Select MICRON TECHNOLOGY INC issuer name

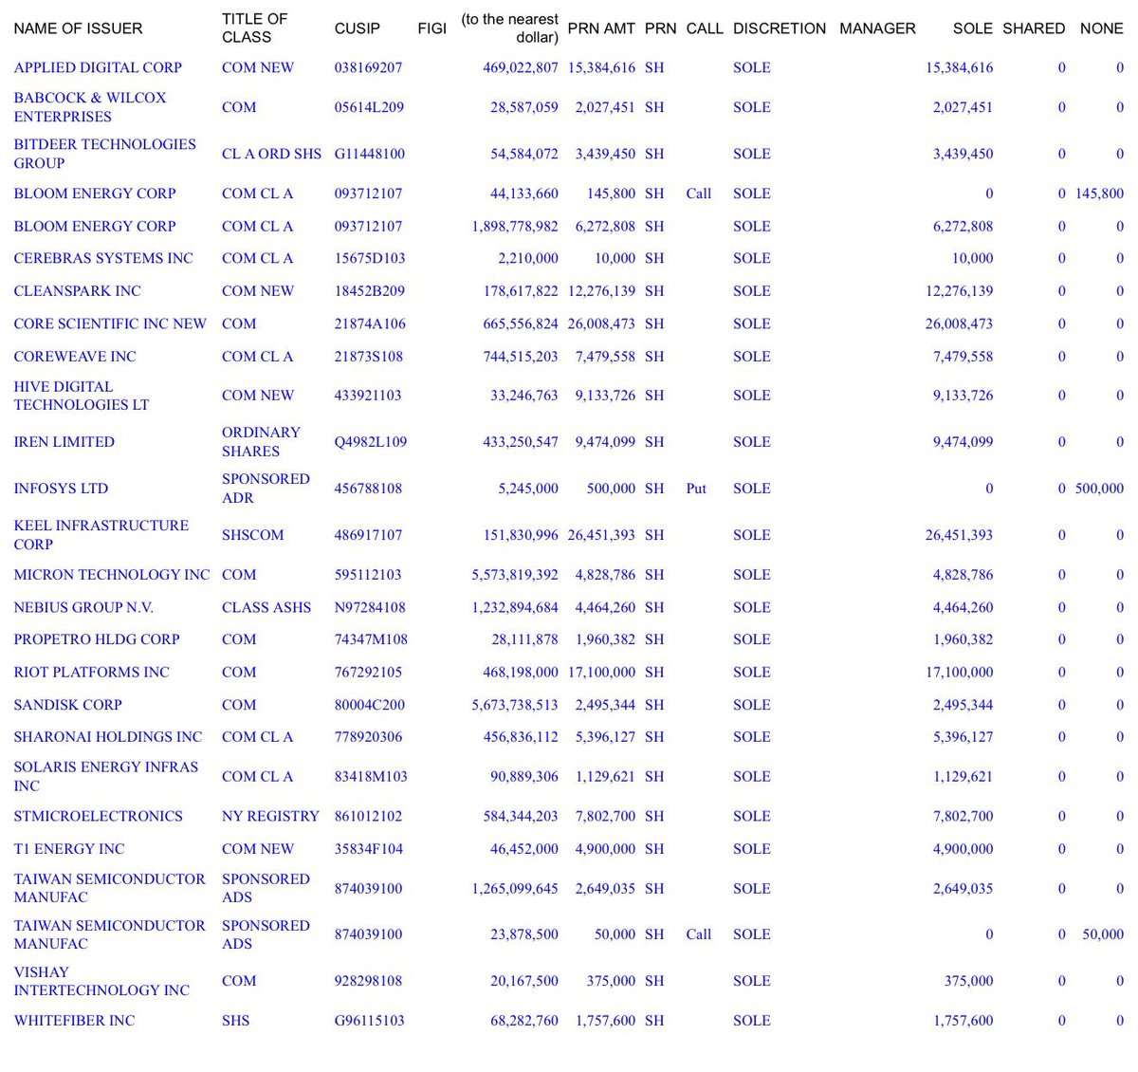click(x=112, y=575)
